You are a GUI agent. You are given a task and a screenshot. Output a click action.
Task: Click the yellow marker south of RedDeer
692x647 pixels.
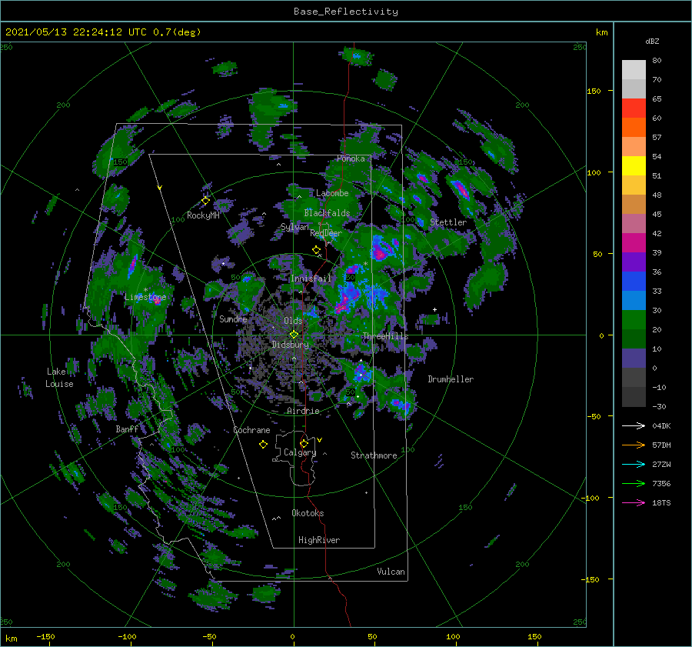pos(317,250)
